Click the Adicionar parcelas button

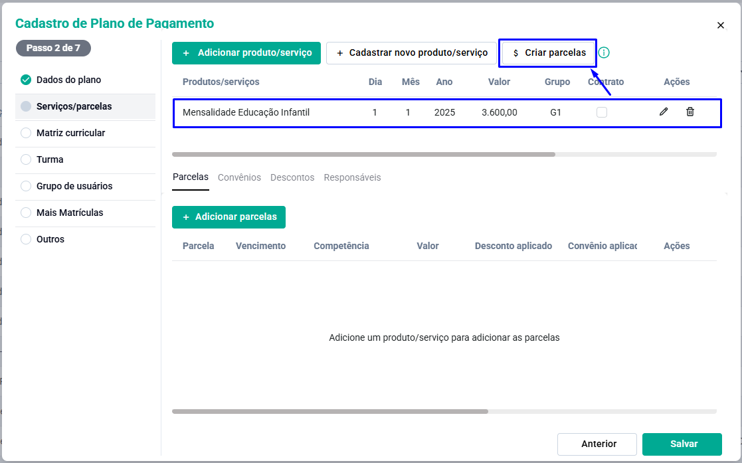[x=229, y=217]
